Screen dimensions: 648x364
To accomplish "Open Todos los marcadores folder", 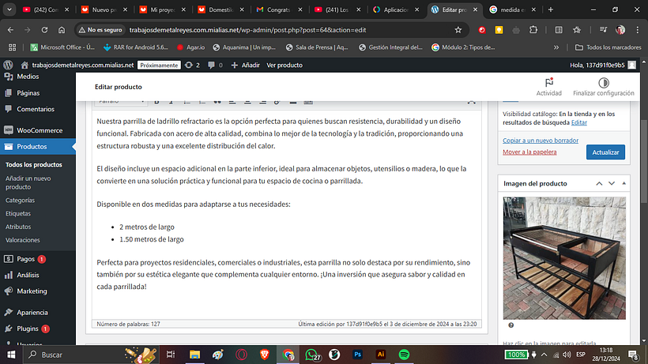I will (608, 47).
